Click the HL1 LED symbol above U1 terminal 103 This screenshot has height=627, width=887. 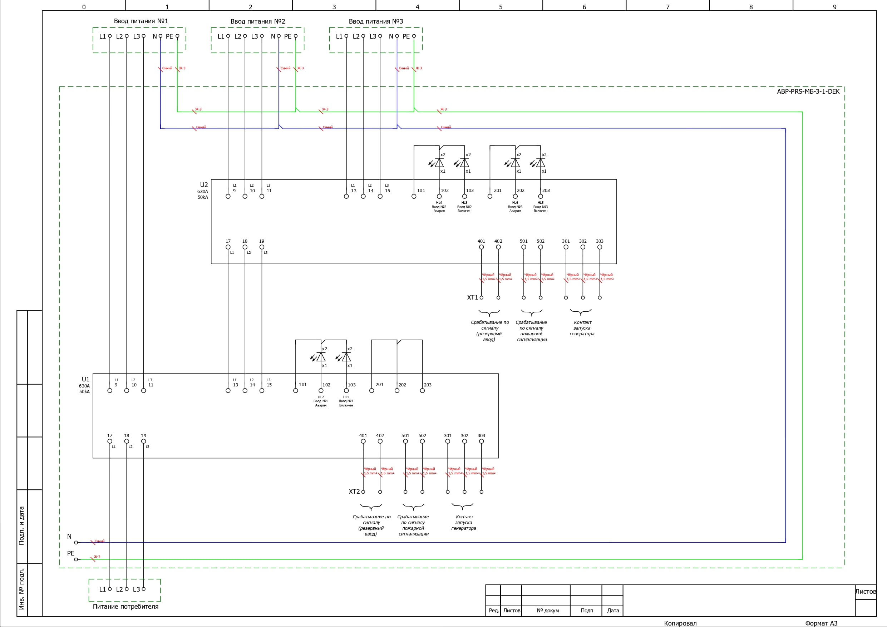pyautogui.click(x=346, y=357)
